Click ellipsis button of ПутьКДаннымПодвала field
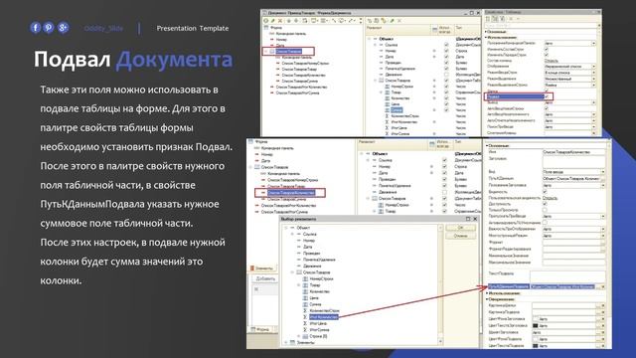 (598, 286)
